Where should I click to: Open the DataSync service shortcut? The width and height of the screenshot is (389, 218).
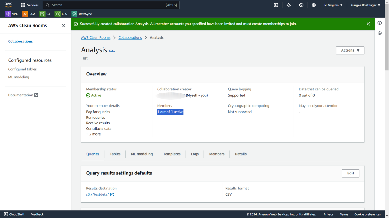coord(82,14)
